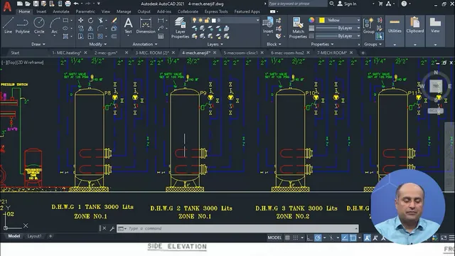The width and height of the screenshot is (455, 256).
Task: Click the yellow color swatch in Properties
Action: coord(321,20)
